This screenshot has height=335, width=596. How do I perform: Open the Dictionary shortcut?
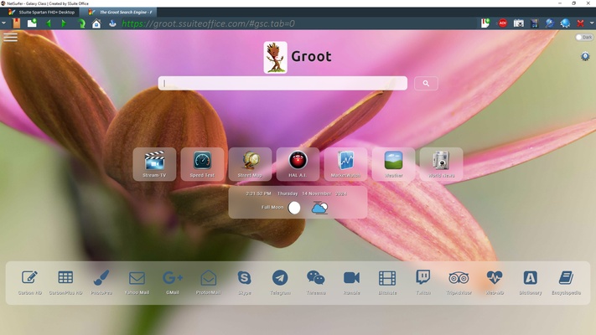[531, 282]
